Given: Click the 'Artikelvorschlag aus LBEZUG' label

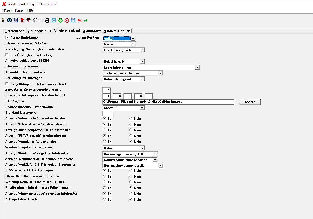Looking at the screenshot, I should (27, 60).
